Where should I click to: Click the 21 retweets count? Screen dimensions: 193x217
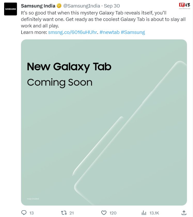click(72, 213)
